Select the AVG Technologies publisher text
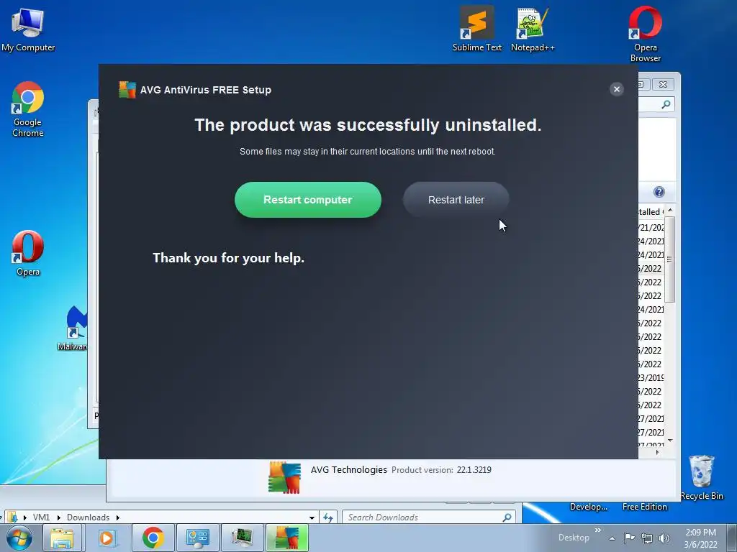 349,470
